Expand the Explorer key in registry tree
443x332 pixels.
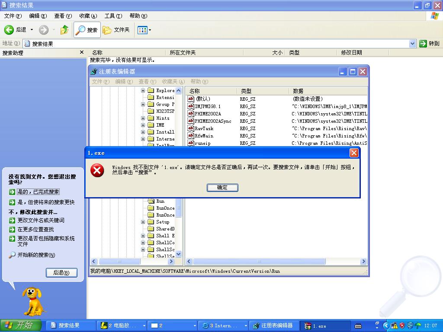pyautogui.click(x=143, y=90)
